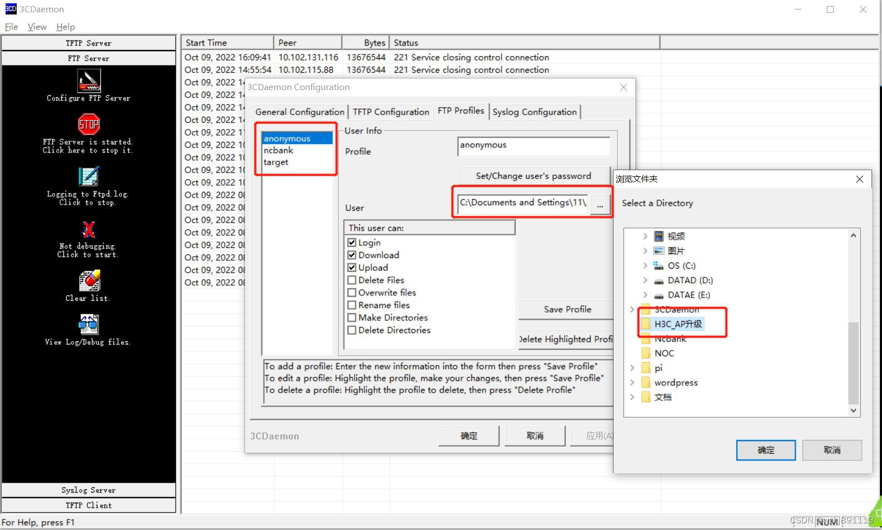Image resolution: width=882 pixels, height=530 pixels.
Task: Click the directory tree scrollbar up arrow
Action: (x=854, y=235)
